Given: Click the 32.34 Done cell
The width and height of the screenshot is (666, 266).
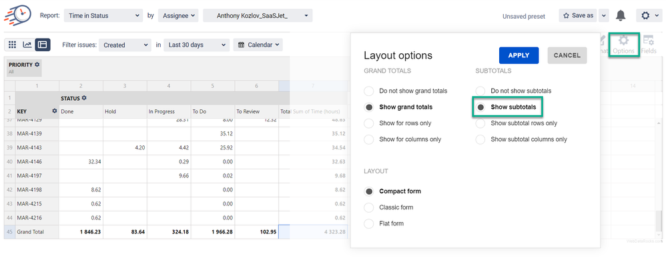Looking at the screenshot, I should [x=81, y=161].
